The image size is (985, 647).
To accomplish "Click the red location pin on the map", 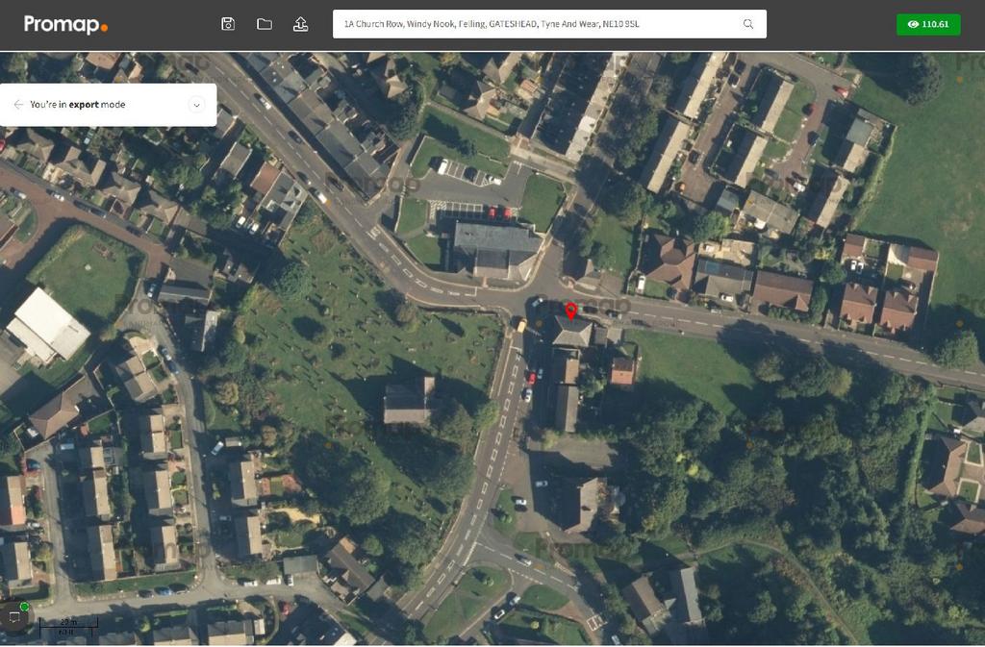I will coord(571,311).
